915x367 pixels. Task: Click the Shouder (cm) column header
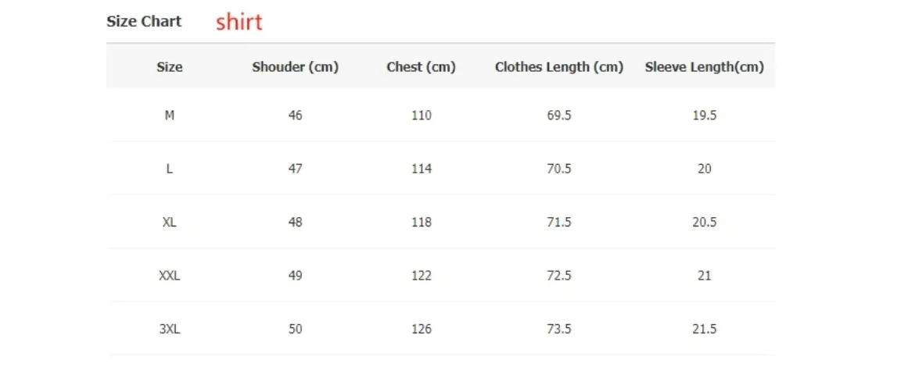pos(296,67)
